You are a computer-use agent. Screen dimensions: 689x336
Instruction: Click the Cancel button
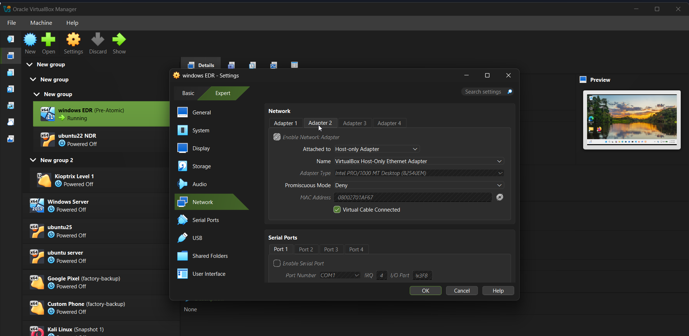(x=461, y=291)
